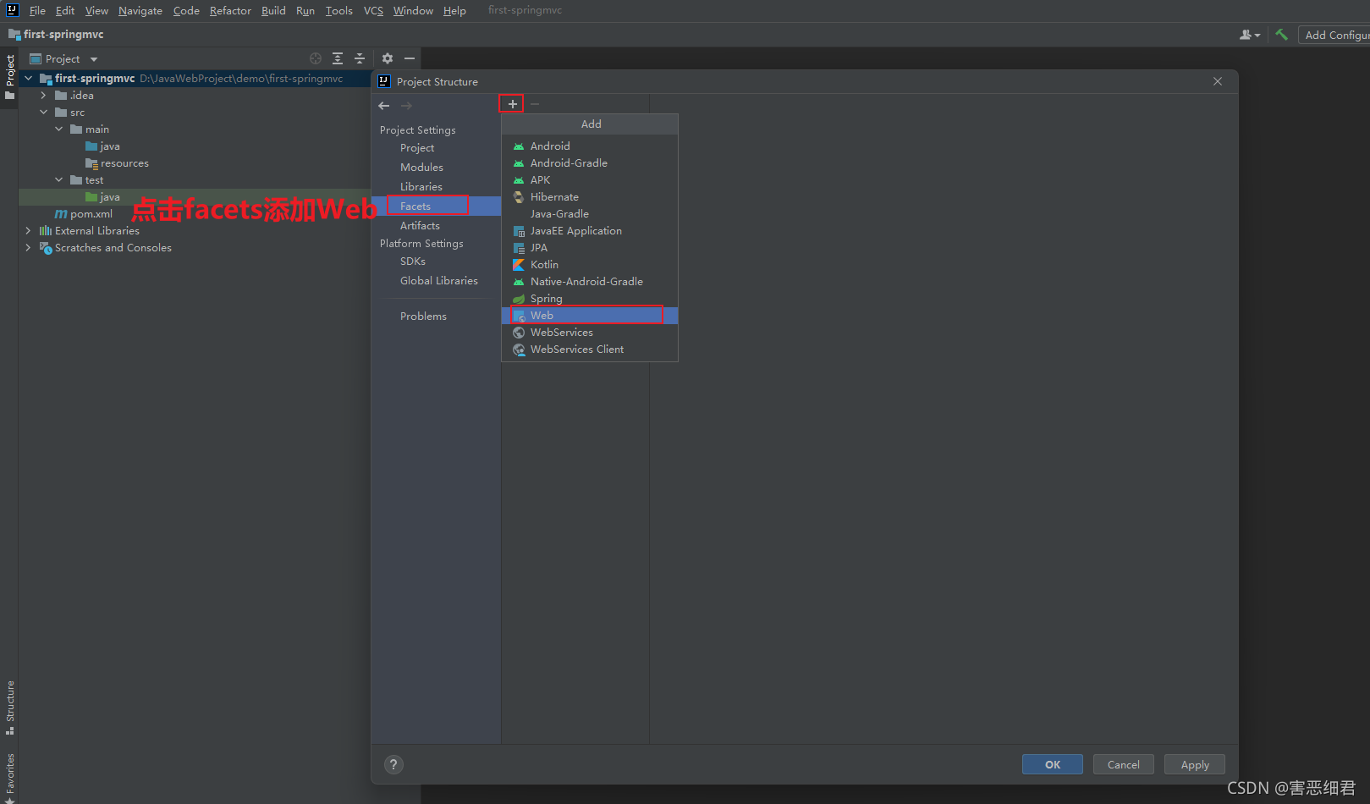The image size is (1370, 804).
Task: Select SDKs under Platform Settings
Action: pyautogui.click(x=436, y=262)
